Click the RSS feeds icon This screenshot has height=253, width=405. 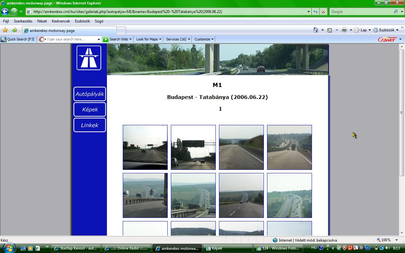tap(330, 30)
